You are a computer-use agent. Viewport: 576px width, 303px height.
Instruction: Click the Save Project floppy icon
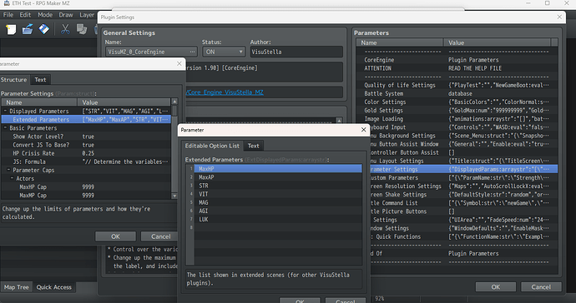(x=44, y=29)
